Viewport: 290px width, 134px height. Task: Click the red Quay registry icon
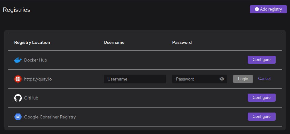coord(18,79)
